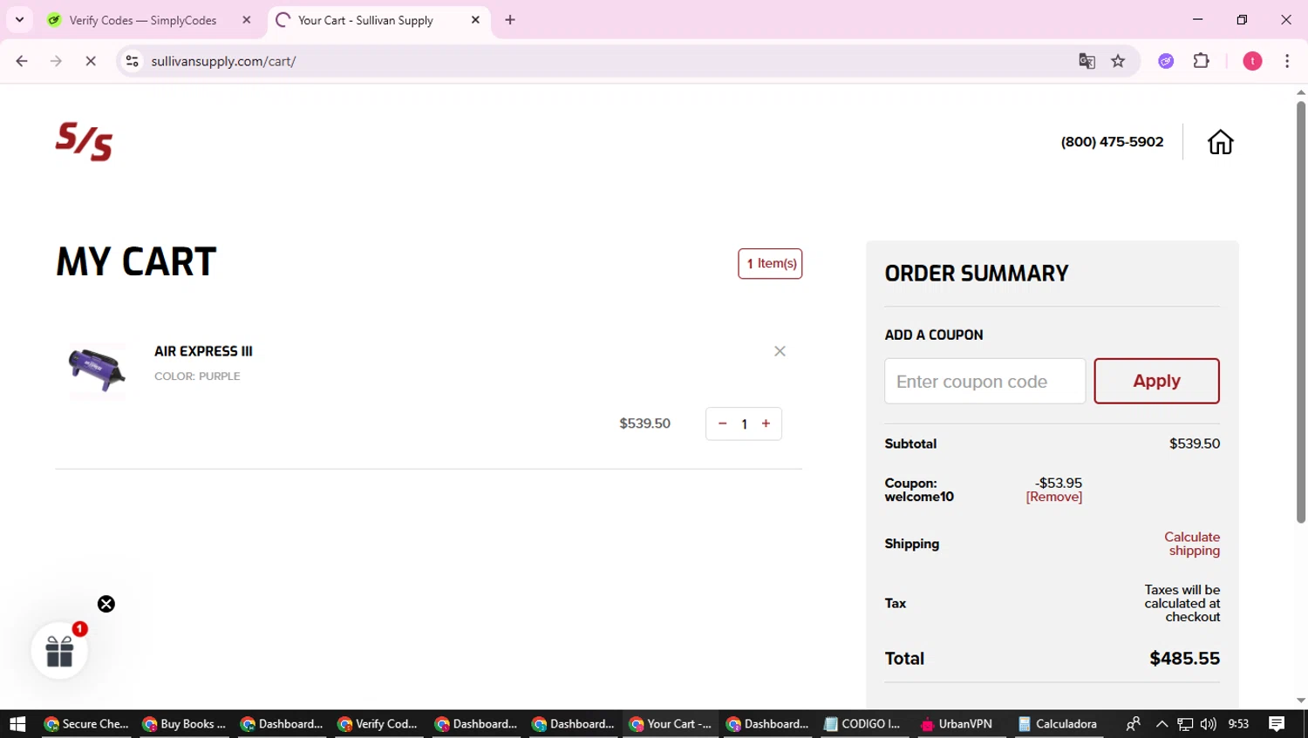
Task: Open Calculadora from the taskbar
Action: point(1058,724)
